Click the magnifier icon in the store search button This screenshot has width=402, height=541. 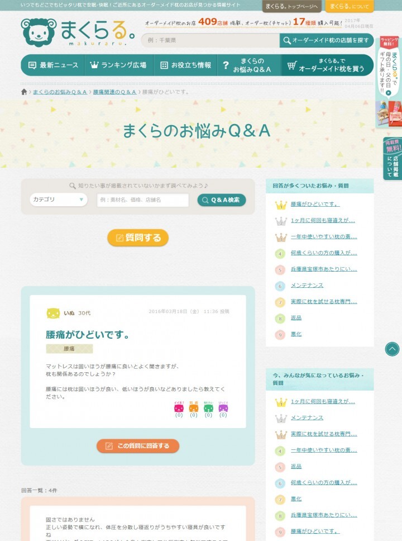(x=287, y=40)
